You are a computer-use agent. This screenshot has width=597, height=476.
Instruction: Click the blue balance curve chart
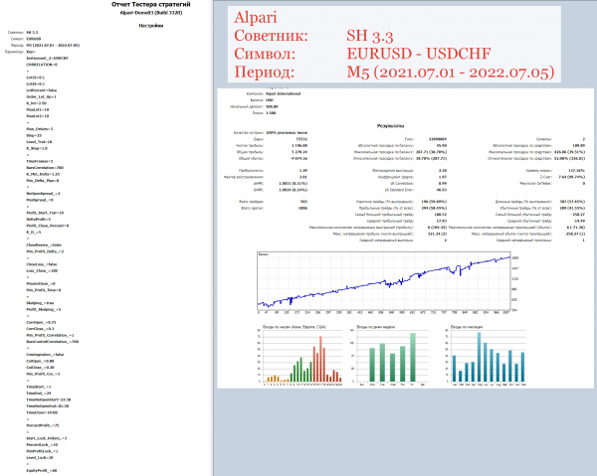[384, 281]
